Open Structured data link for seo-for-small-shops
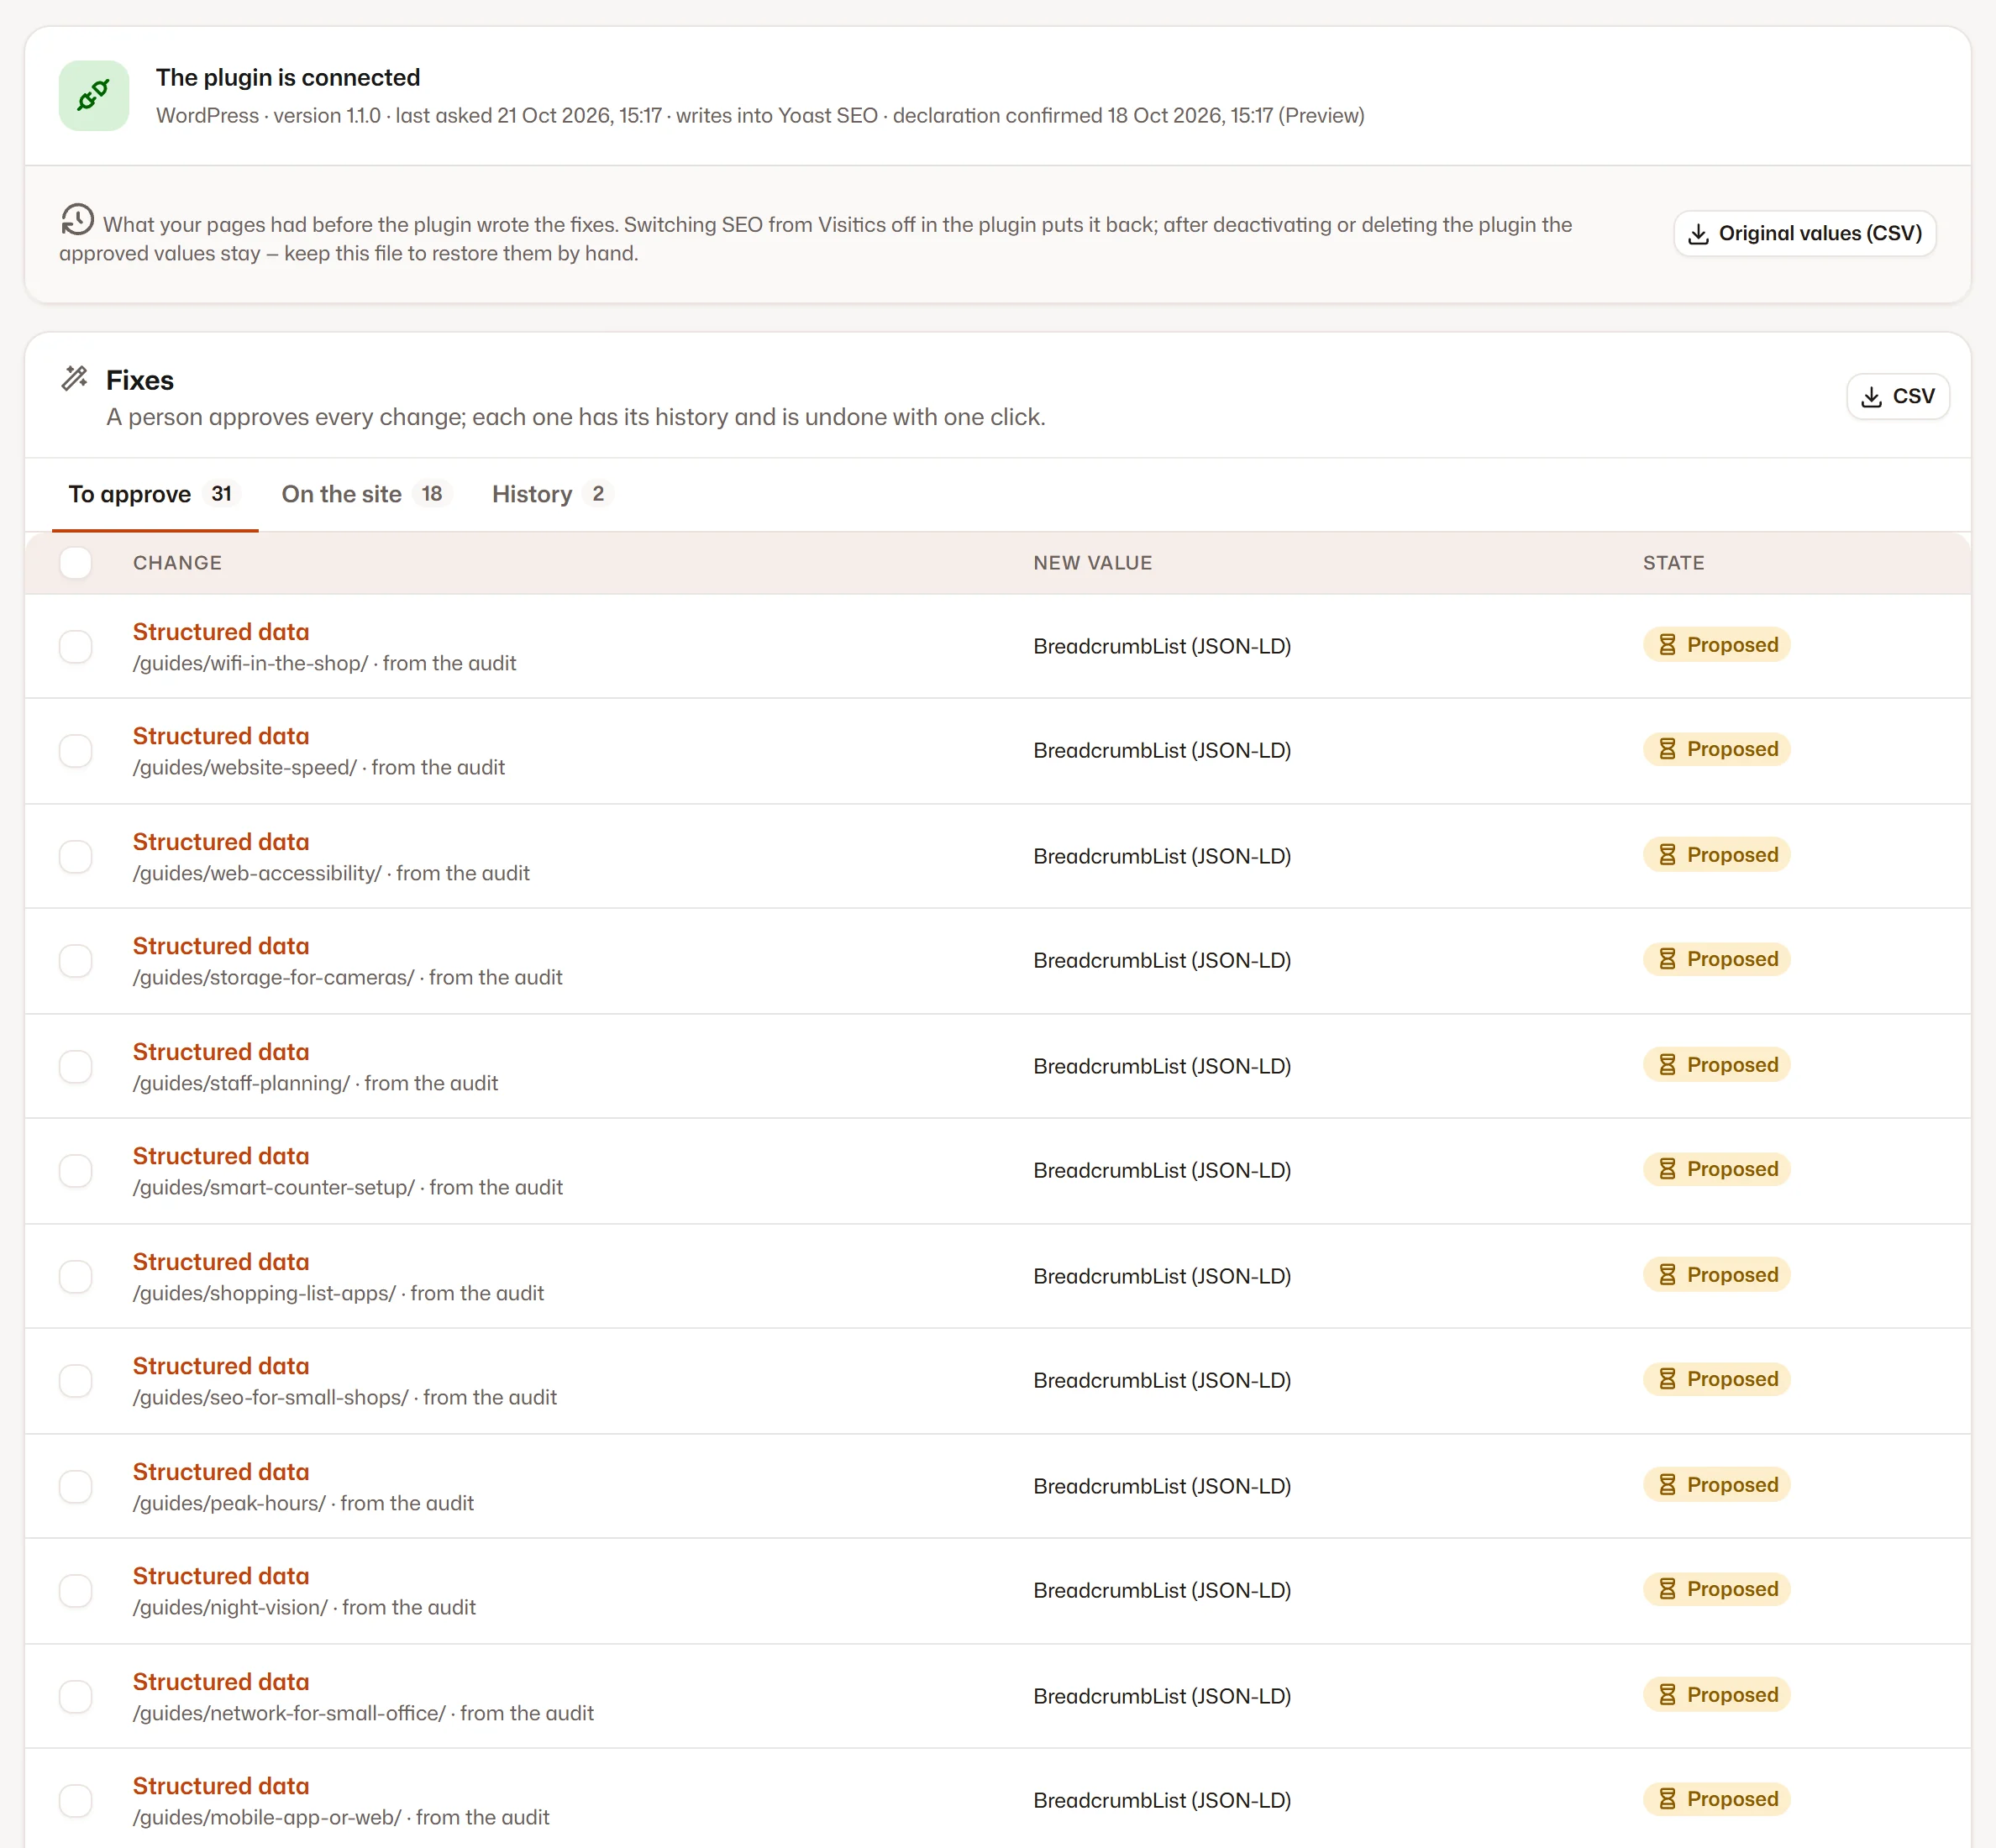The height and width of the screenshot is (1848, 1996). (x=221, y=1366)
